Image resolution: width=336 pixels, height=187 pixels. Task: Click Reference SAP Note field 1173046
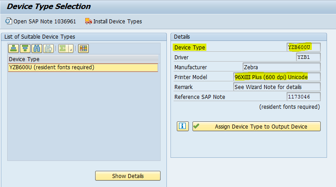[x=303, y=97]
